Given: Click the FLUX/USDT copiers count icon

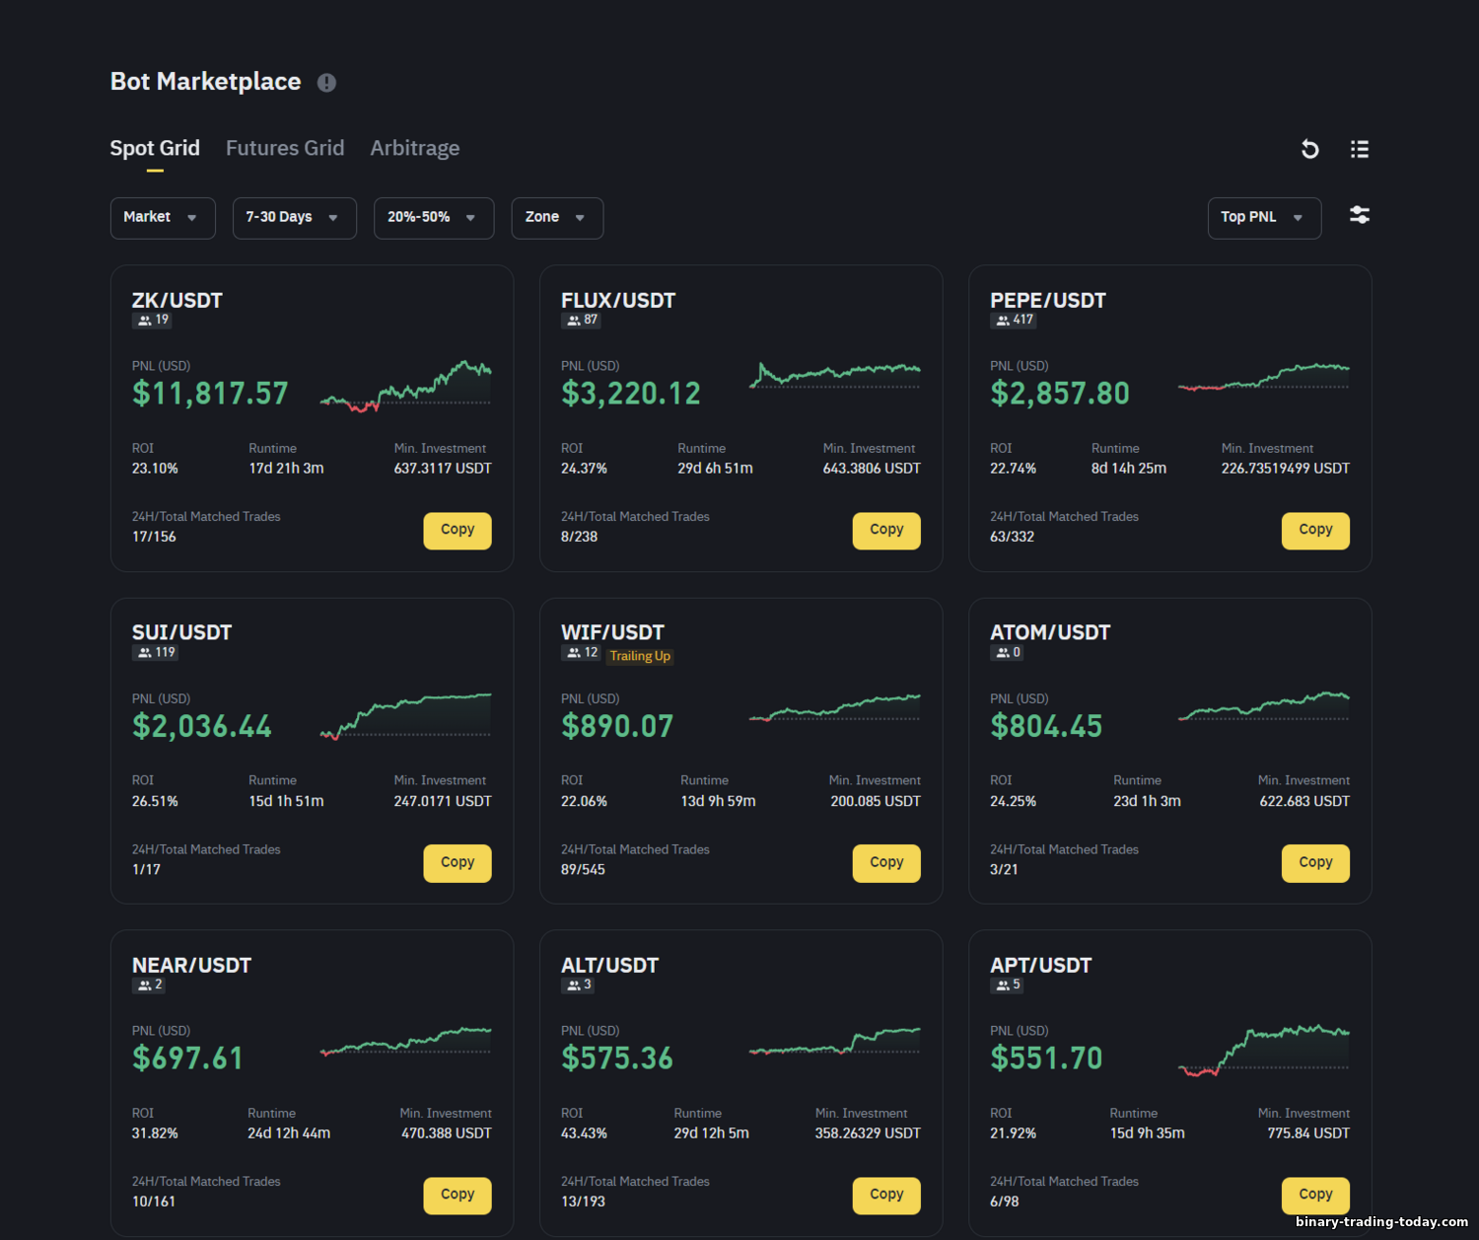Looking at the screenshot, I should pyautogui.click(x=574, y=321).
